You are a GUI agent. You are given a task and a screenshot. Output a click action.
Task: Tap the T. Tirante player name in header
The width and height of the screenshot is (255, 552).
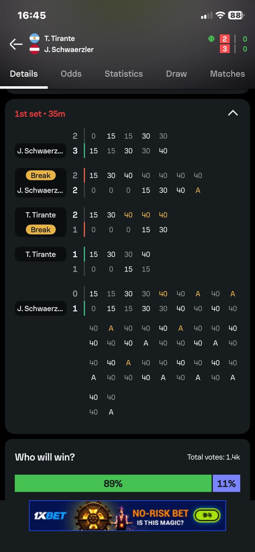pos(60,39)
